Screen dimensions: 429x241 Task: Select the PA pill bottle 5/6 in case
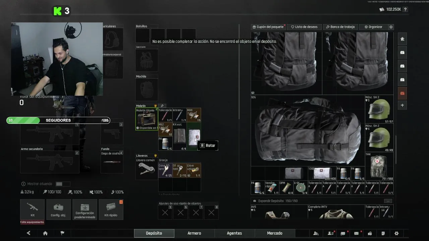[x=165, y=143]
